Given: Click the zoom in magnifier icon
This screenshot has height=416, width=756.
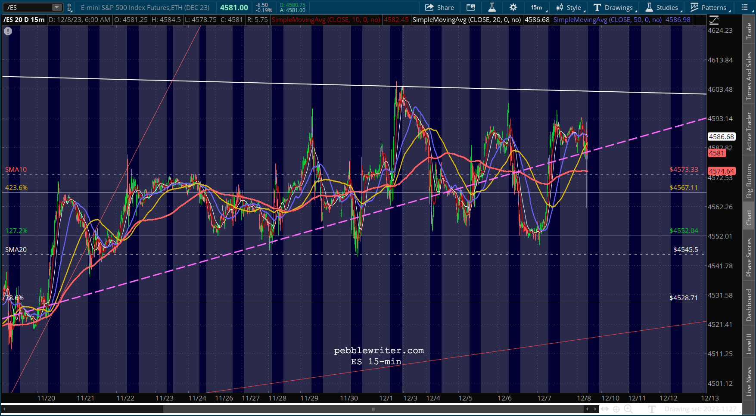Looking at the screenshot, I should click(628, 409).
